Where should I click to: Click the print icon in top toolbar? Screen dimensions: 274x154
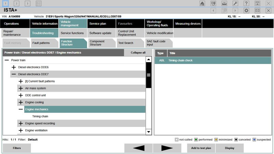pos(224,3)
